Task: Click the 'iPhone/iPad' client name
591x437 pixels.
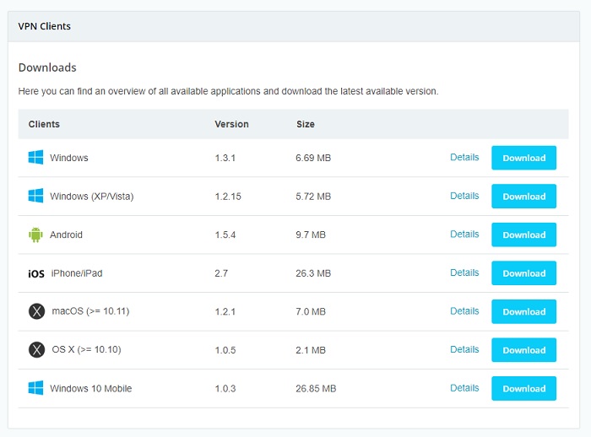Action: coord(77,273)
